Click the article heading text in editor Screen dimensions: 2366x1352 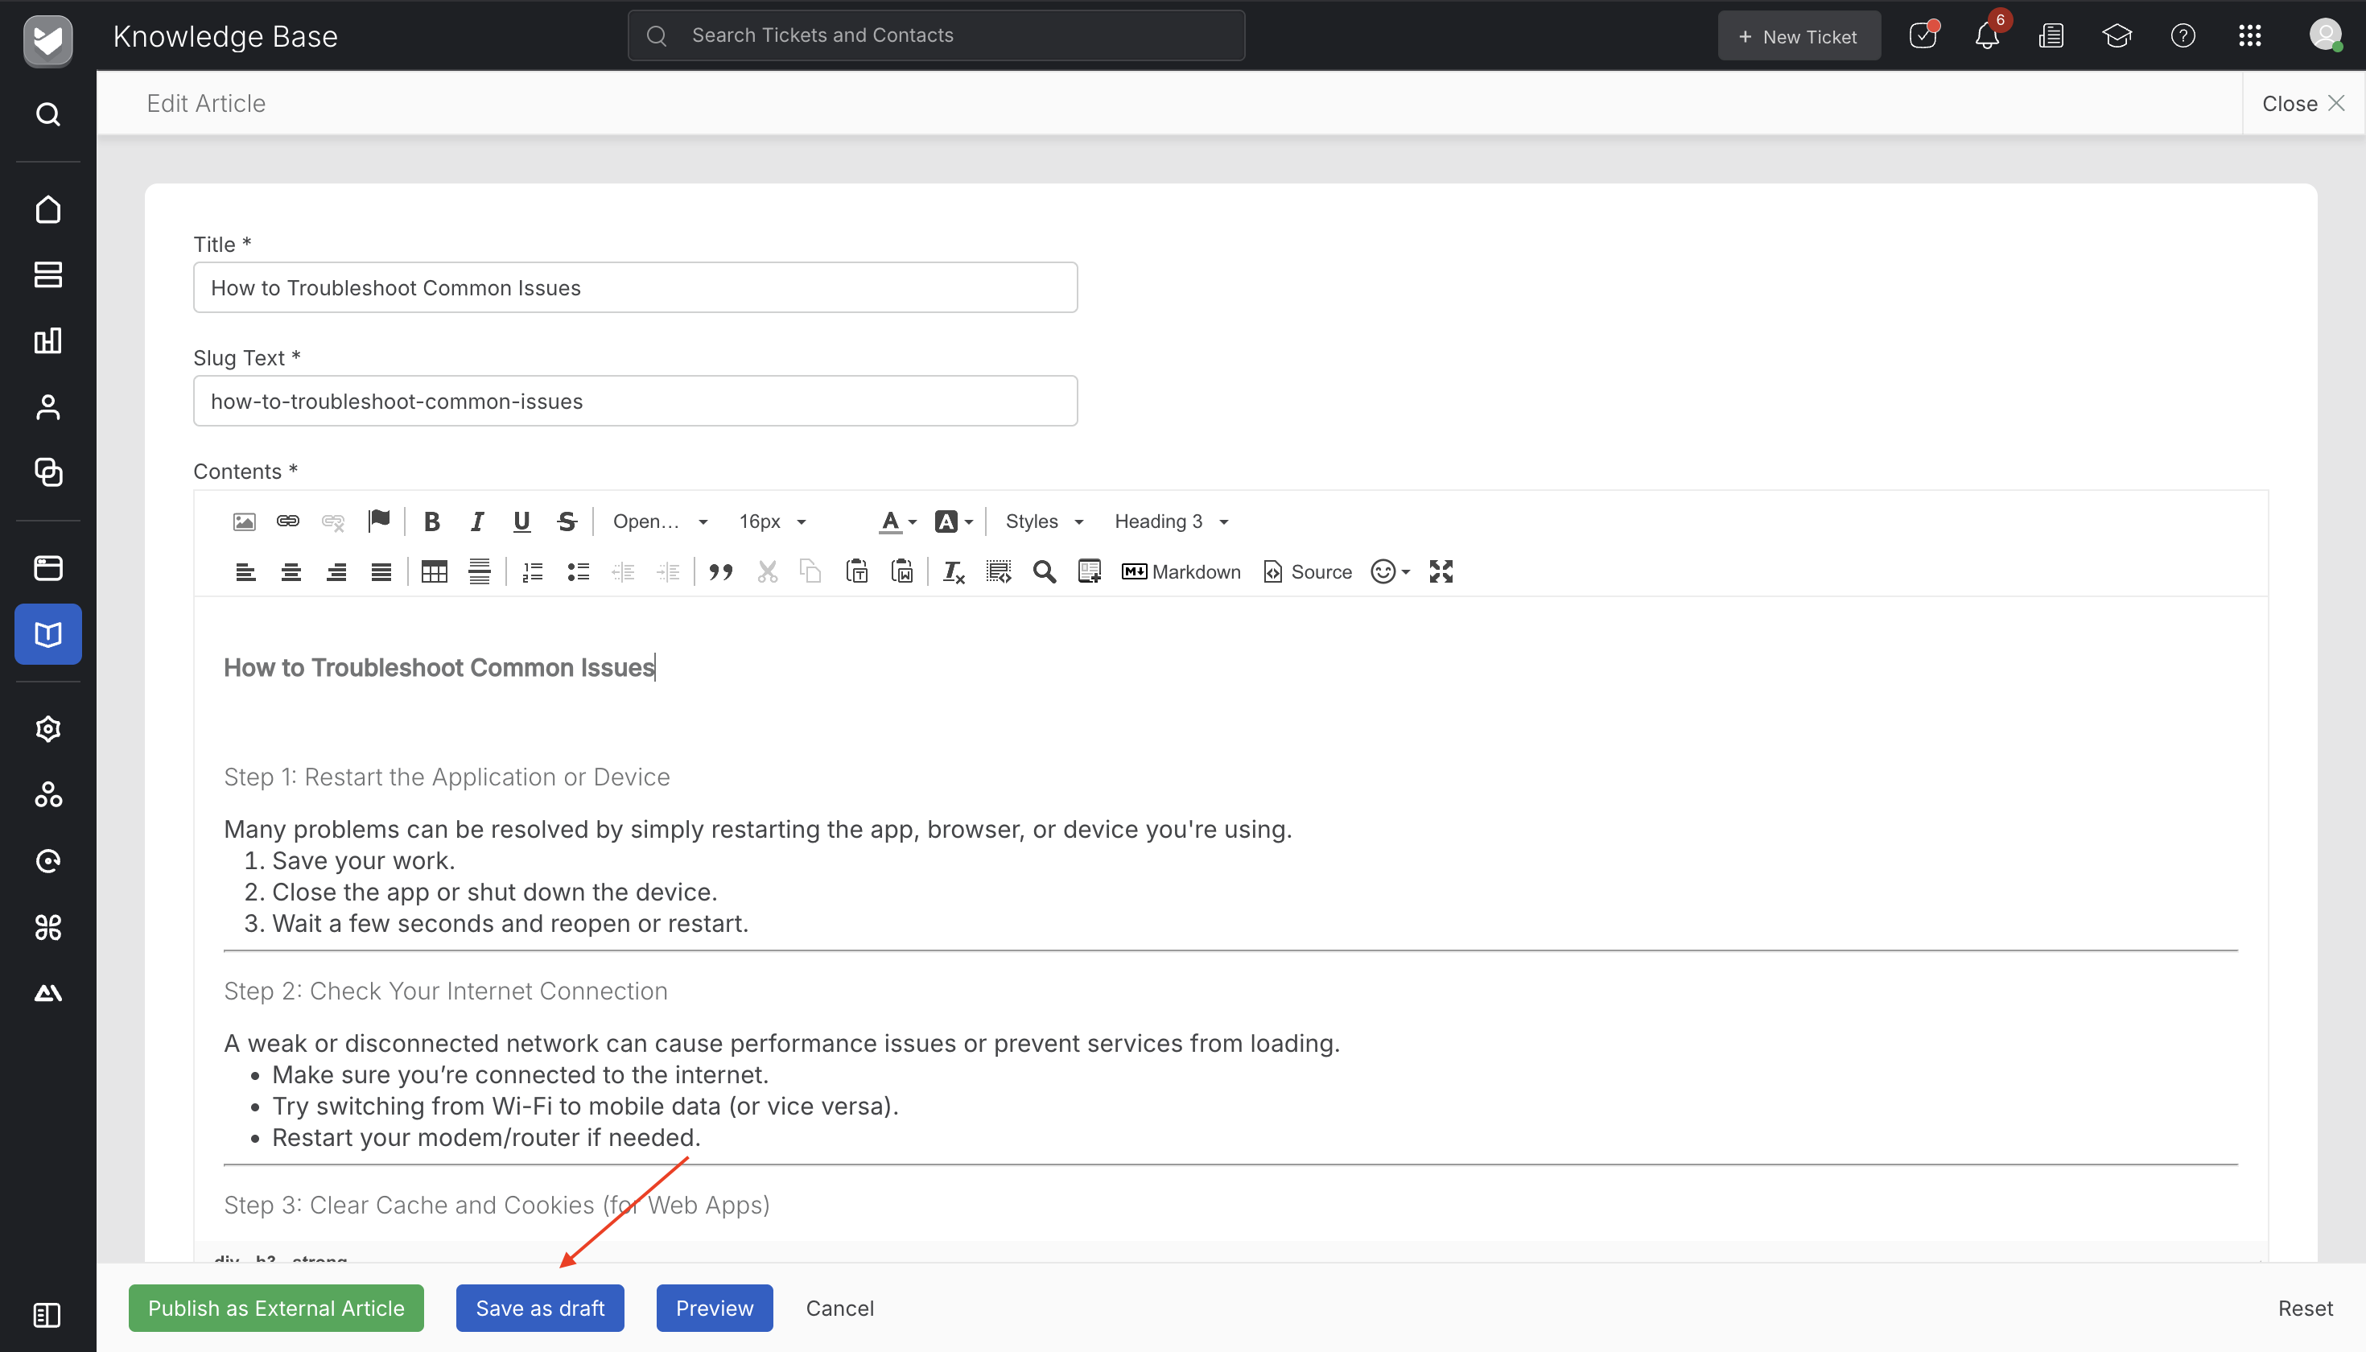(439, 668)
